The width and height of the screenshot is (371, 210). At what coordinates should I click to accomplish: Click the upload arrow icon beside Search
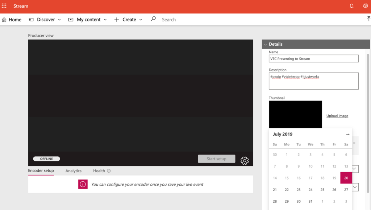coord(368,19)
